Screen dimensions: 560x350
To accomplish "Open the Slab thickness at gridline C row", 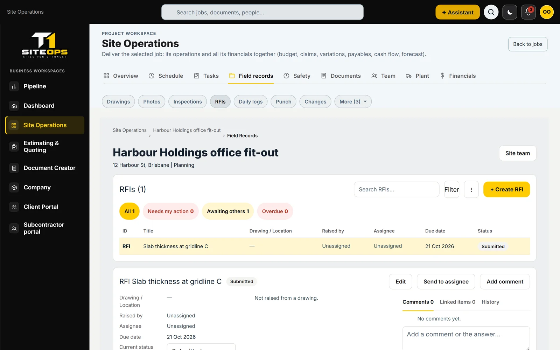I will pos(324,246).
